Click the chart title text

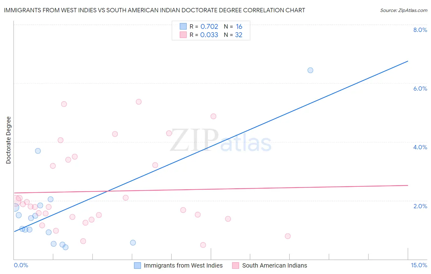154,10
